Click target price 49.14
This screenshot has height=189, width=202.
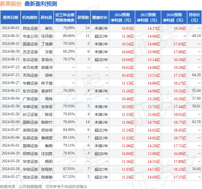point(196,36)
